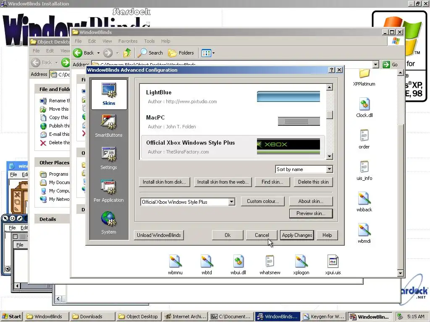Open the Tools menu

(149, 41)
